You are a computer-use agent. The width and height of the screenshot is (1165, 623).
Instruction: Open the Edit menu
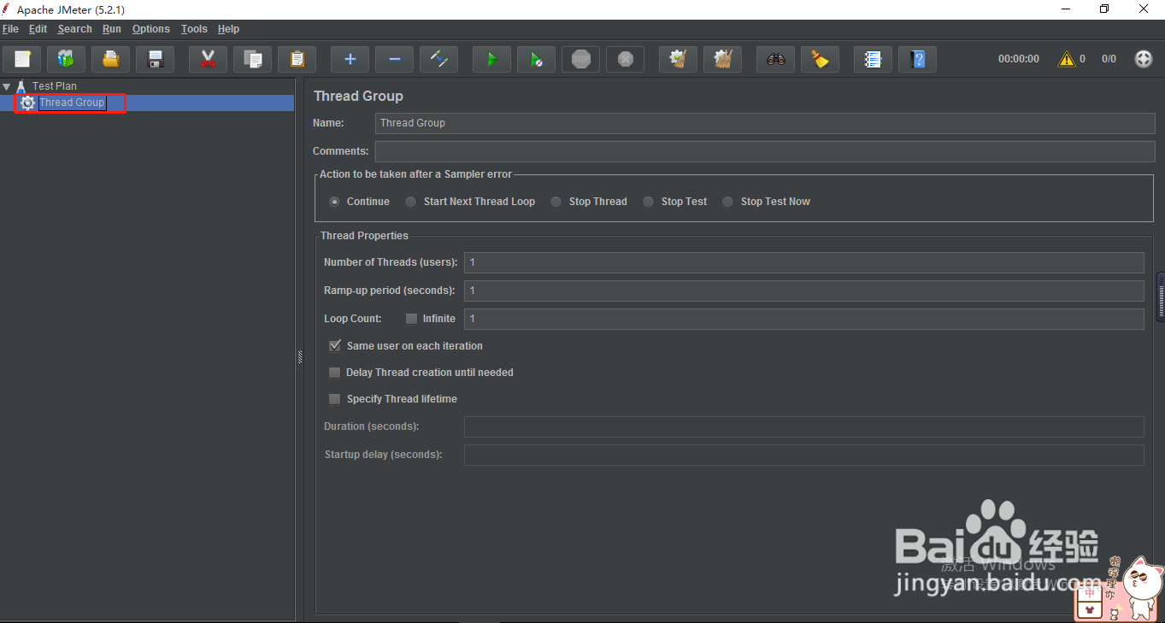pos(38,29)
